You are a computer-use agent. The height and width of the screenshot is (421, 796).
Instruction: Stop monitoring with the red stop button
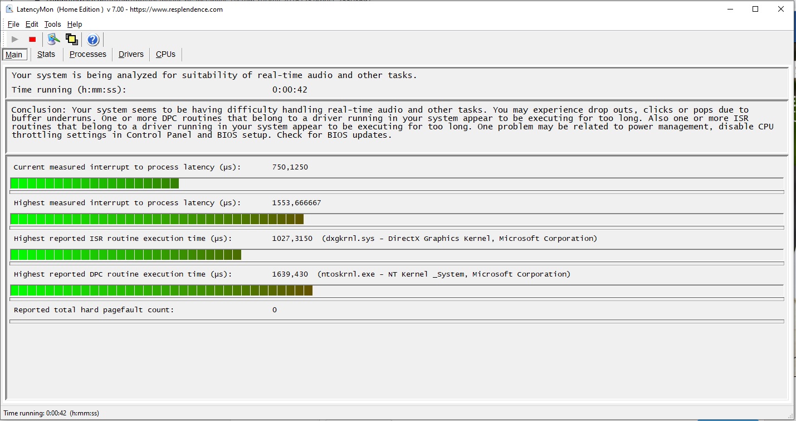tap(32, 39)
